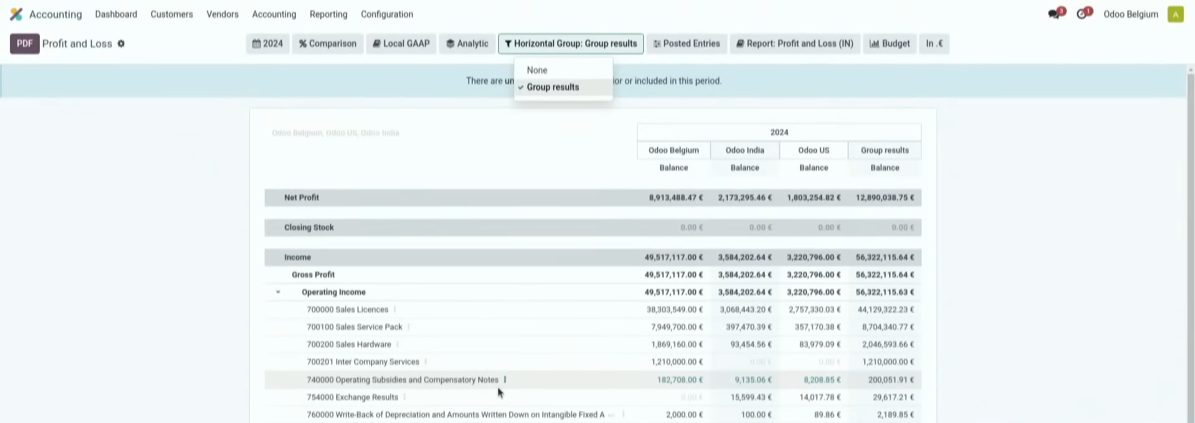Screen dimensions: 1195x423
Task: Toggle the Horizontal Group: Group results dropdown
Action: click(x=570, y=44)
